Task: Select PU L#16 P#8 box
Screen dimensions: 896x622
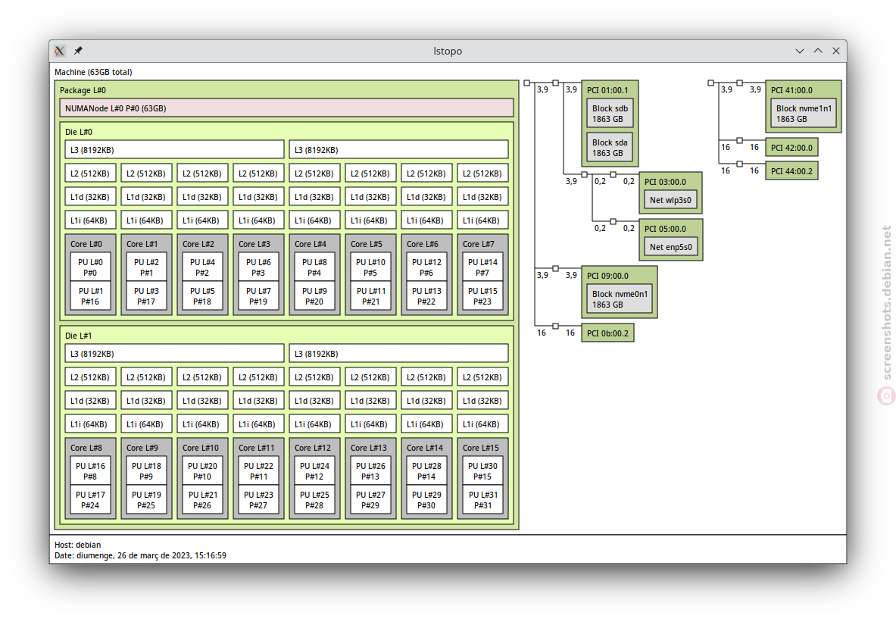Action: coord(90,471)
